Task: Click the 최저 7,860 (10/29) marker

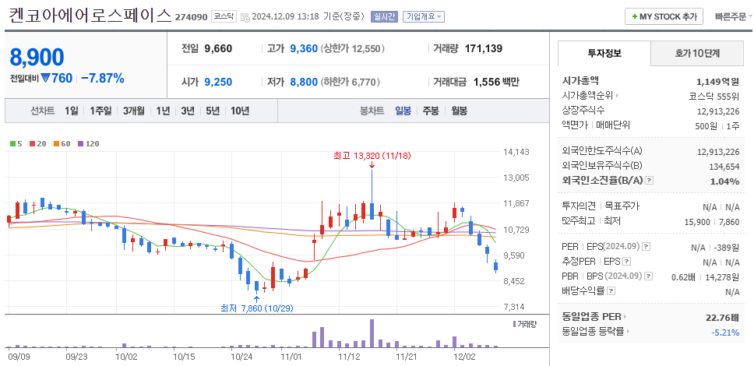Action: (x=257, y=308)
